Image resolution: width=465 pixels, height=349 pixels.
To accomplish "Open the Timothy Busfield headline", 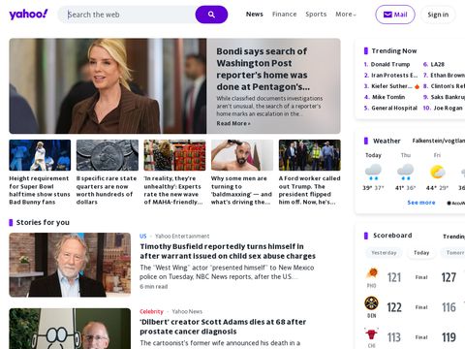I will (x=228, y=251).
